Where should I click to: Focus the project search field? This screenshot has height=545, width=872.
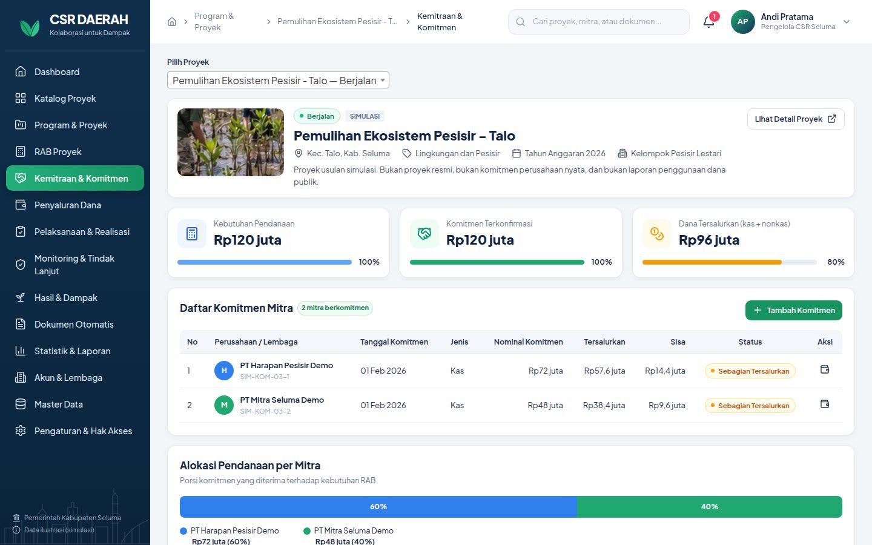(x=599, y=22)
